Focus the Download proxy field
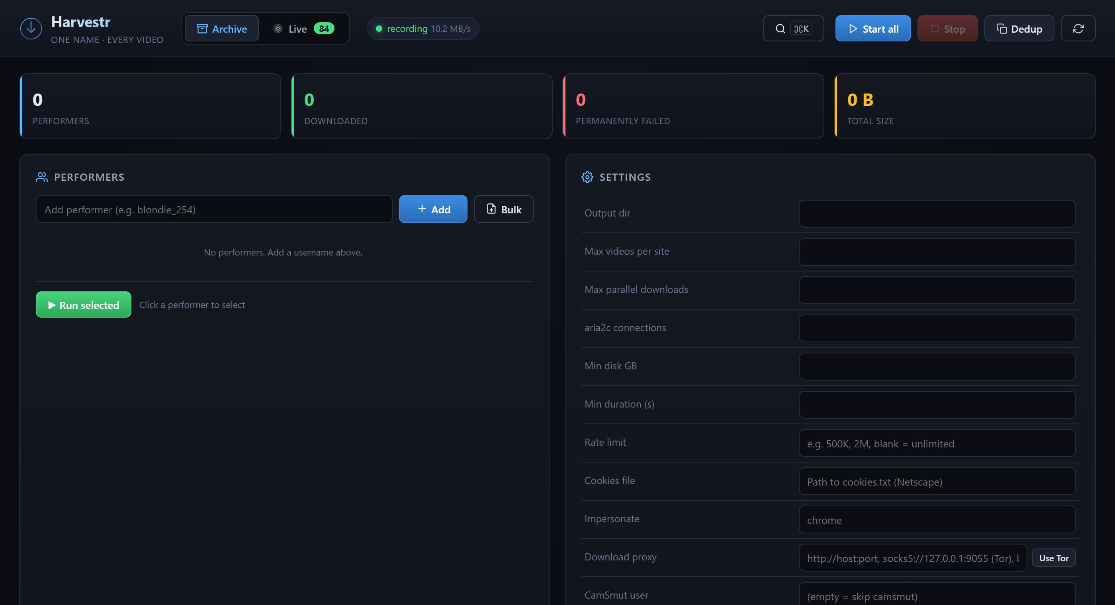Image resolution: width=1115 pixels, height=605 pixels. click(x=912, y=557)
